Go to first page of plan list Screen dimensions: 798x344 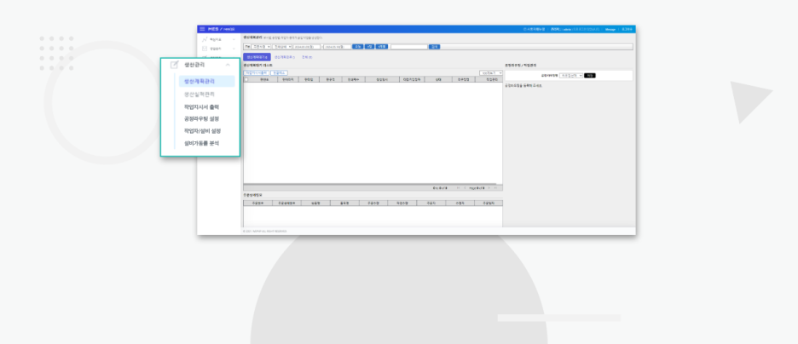(x=459, y=188)
